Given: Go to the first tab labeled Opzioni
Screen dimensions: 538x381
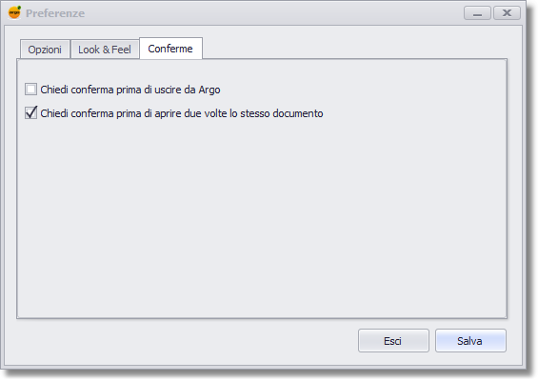Looking at the screenshot, I should 45,50.
